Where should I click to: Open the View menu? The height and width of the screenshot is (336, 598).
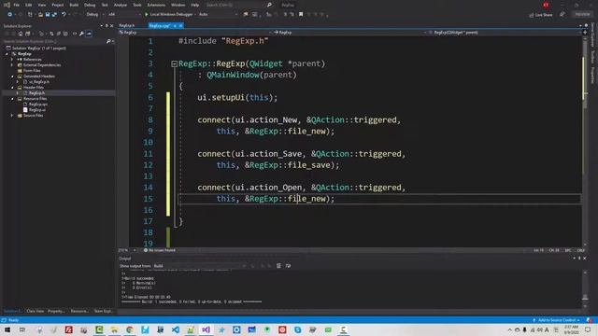42,5
